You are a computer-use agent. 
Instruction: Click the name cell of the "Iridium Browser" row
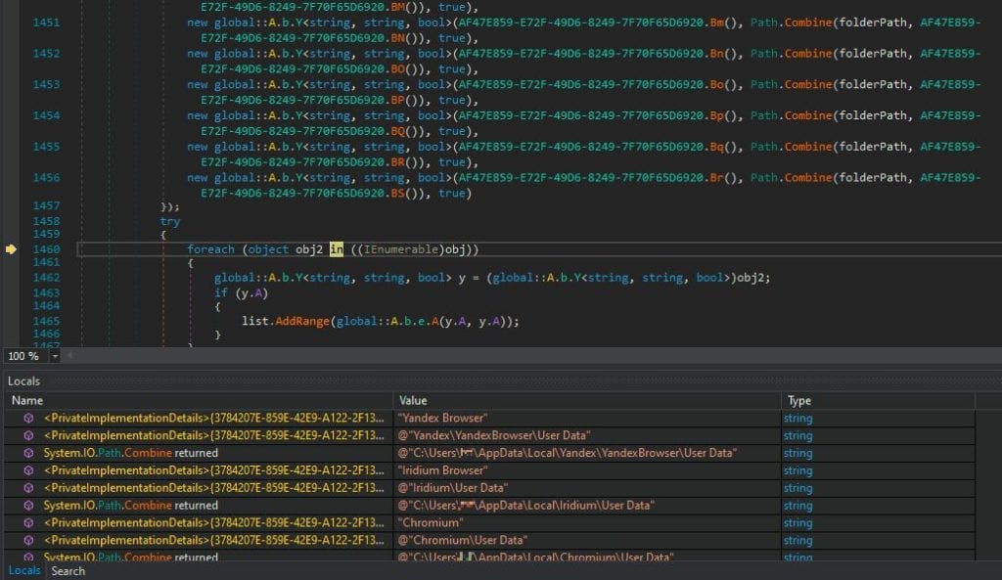tap(214, 470)
